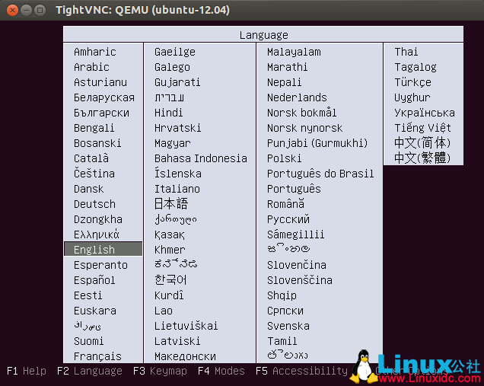Choose Bosanski language
The image size is (484, 386).
tap(97, 143)
